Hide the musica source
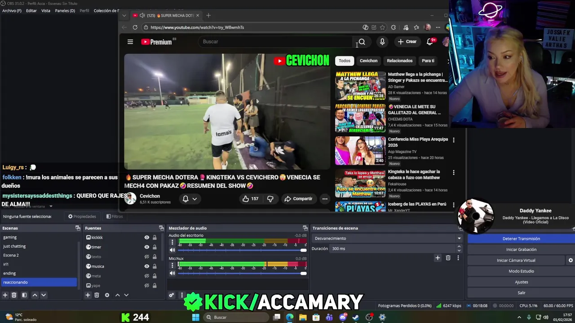The image size is (575, 323). click(146, 266)
